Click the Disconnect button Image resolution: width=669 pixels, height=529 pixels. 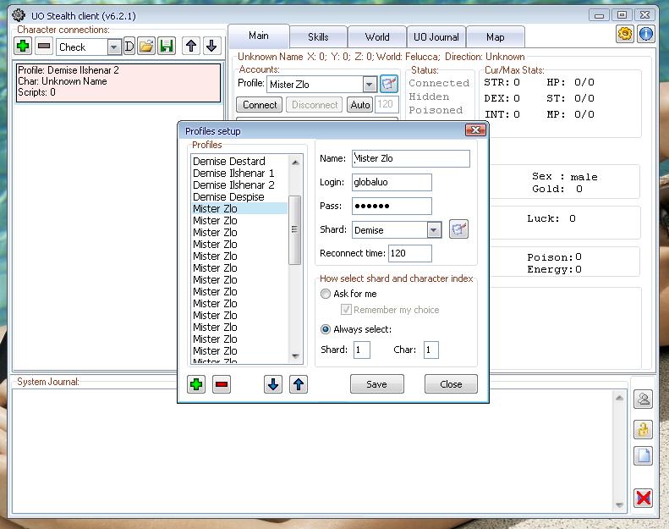coord(315,105)
